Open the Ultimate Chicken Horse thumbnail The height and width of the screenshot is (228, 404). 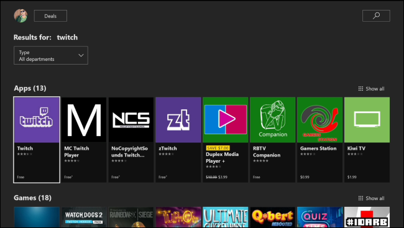click(226, 217)
